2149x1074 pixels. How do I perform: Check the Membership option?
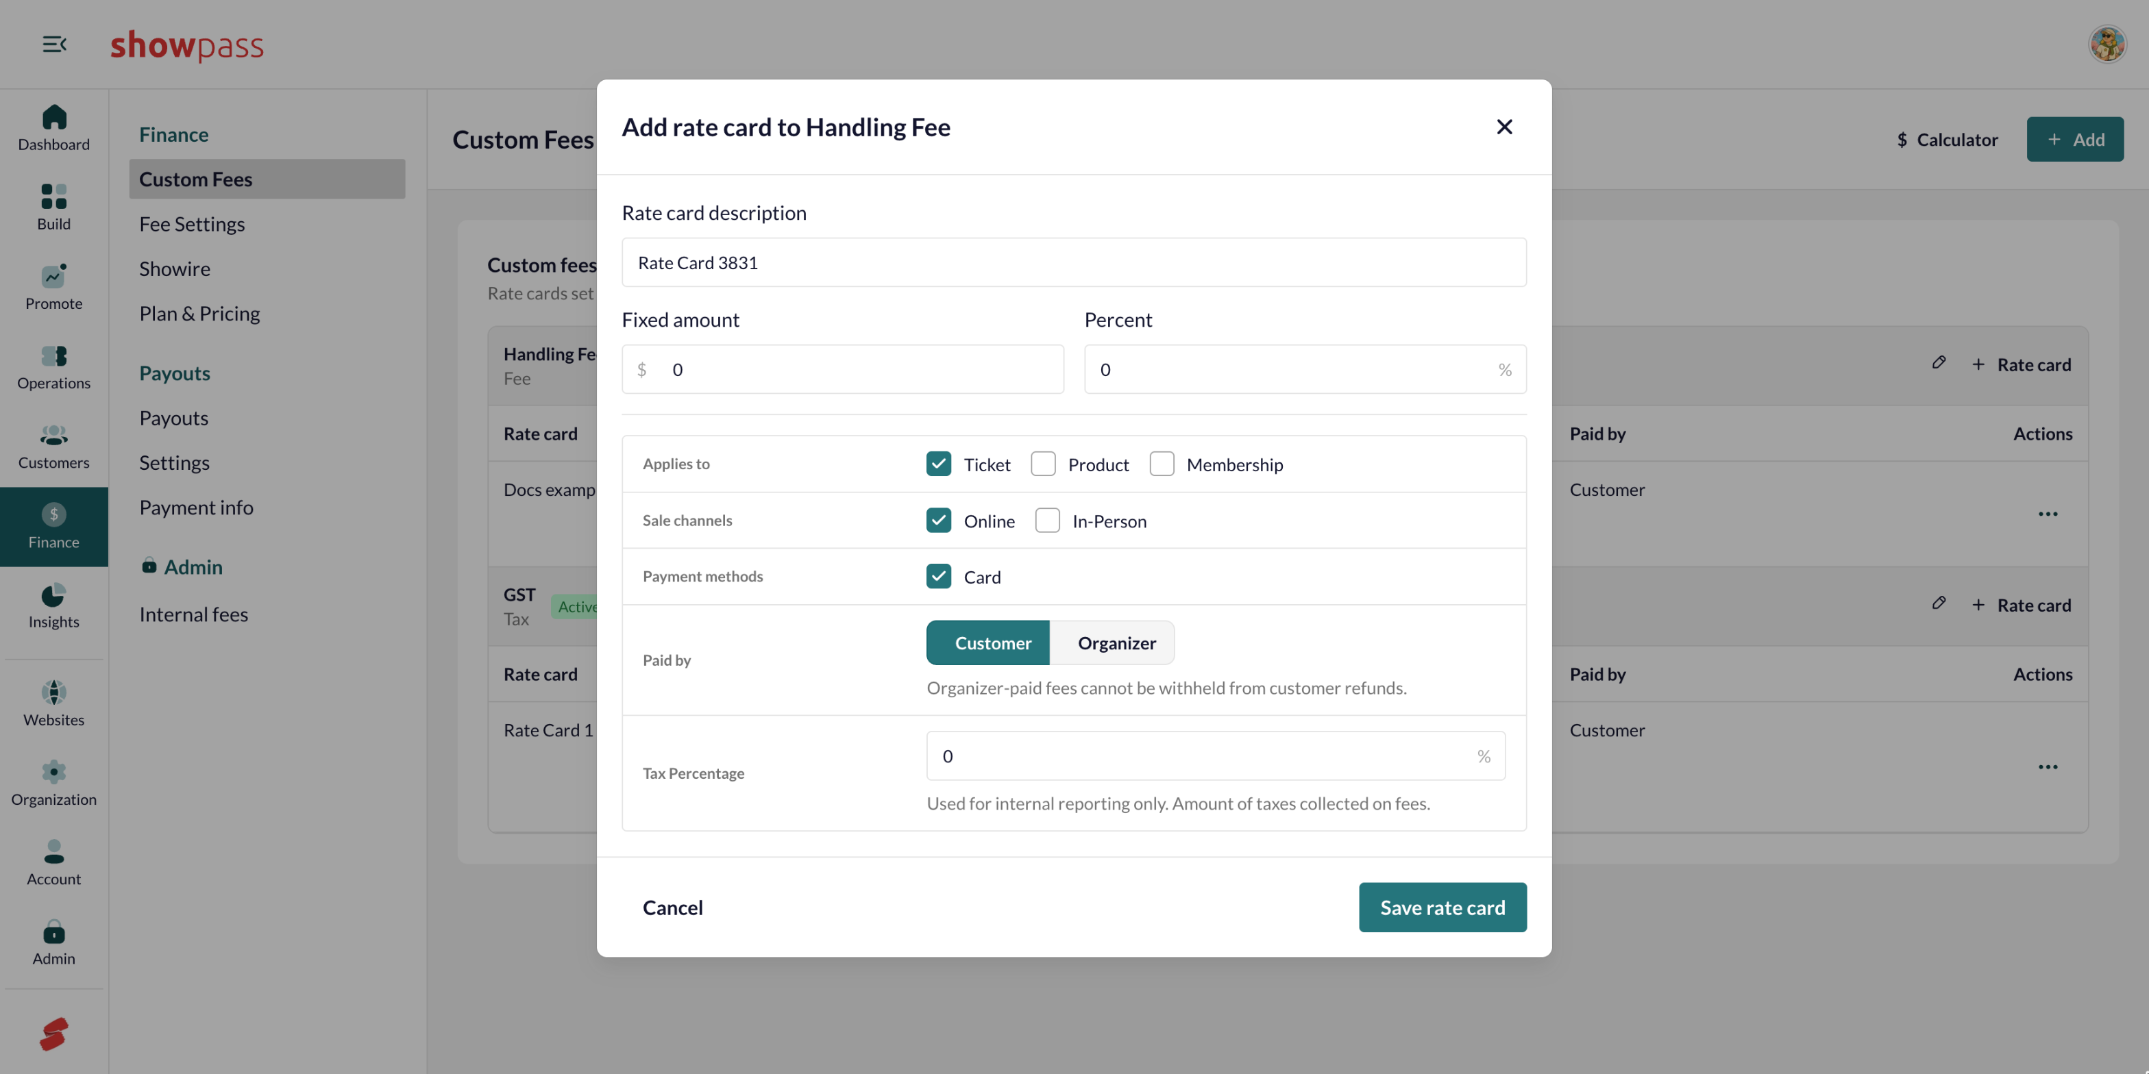tap(1162, 464)
